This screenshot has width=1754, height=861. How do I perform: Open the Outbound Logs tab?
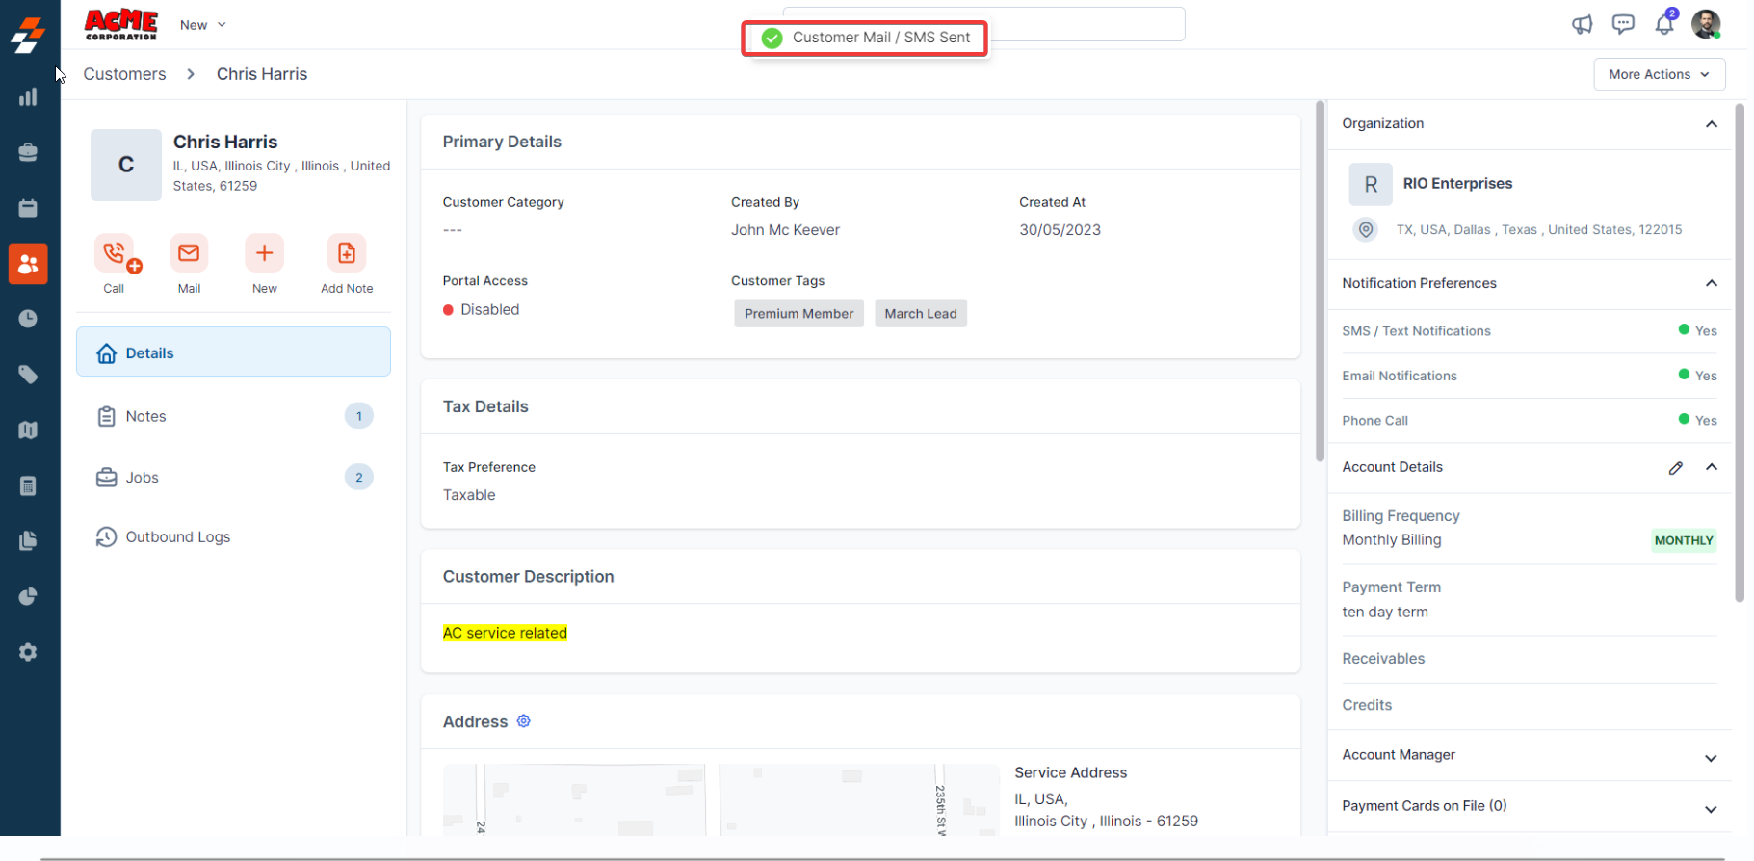point(178,537)
